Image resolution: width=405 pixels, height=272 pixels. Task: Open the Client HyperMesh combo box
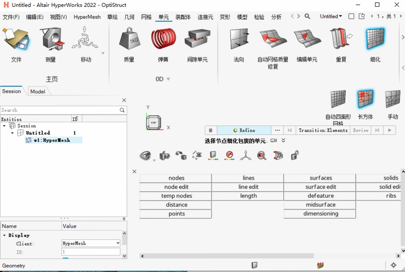coord(91,243)
